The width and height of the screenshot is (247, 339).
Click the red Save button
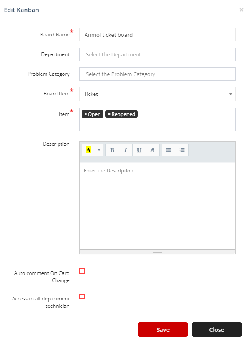click(x=163, y=329)
